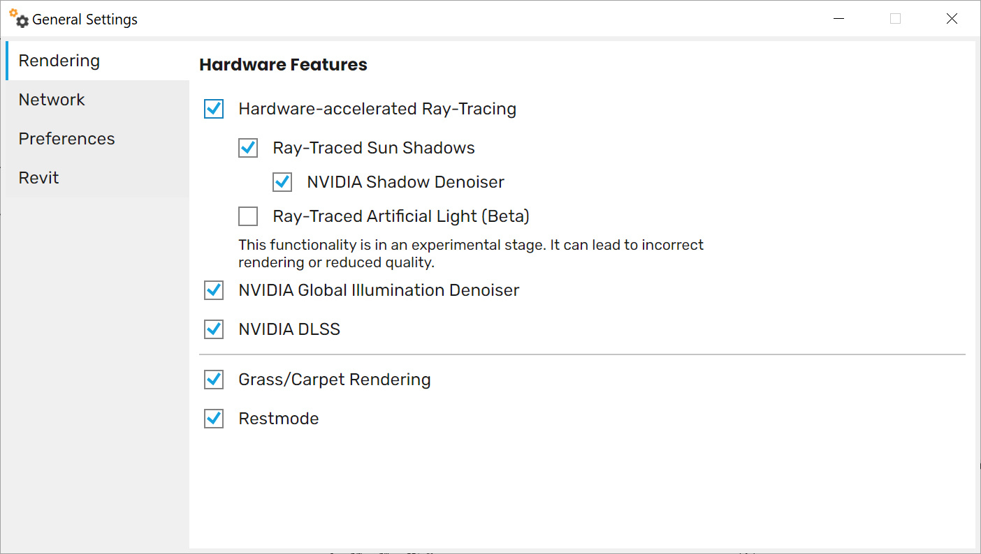Click the Grass/Carpet Rendering label

tap(334, 380)
